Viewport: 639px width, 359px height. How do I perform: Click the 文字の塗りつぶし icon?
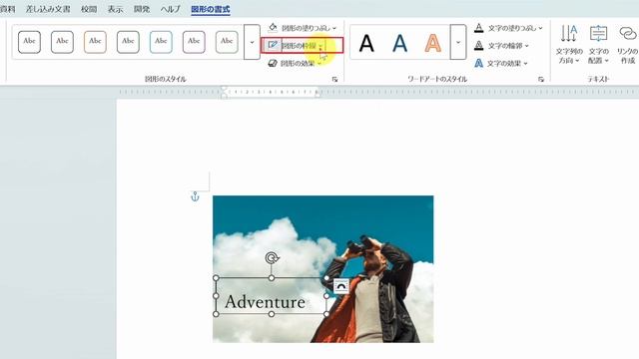tap(479, 28)
